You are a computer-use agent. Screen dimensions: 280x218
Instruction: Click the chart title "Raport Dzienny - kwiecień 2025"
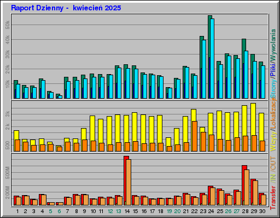click(66, 8)
